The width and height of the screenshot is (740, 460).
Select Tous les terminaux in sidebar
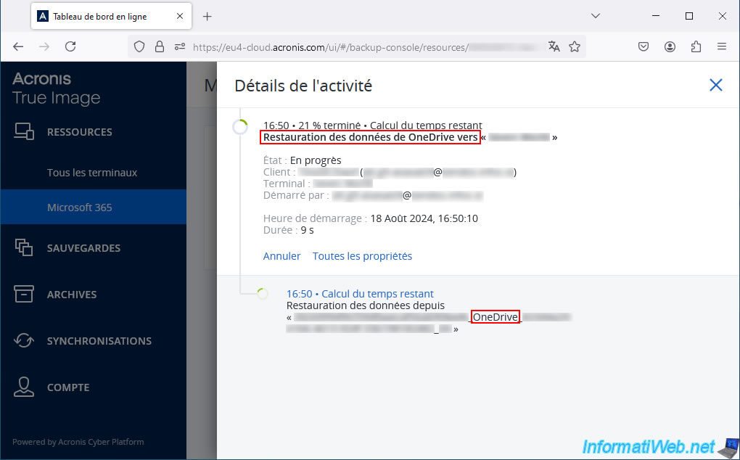92,173
